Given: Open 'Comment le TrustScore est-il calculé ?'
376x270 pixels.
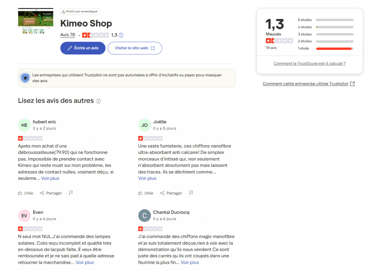Looking at the screenshot, I should point(309,63).
